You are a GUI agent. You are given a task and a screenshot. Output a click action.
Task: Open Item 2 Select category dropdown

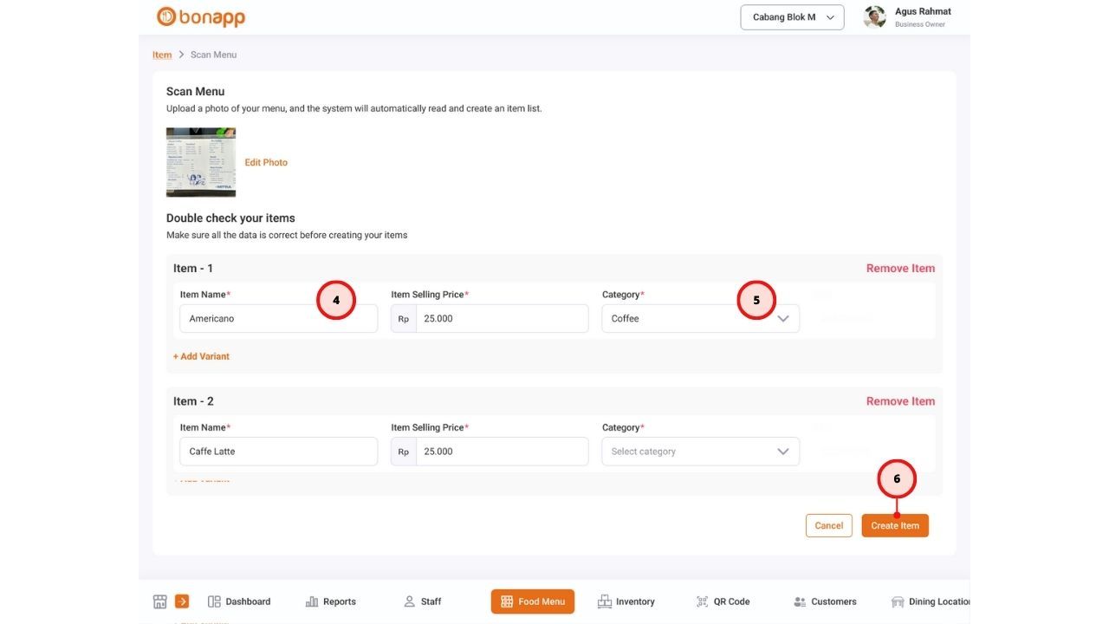700,452
